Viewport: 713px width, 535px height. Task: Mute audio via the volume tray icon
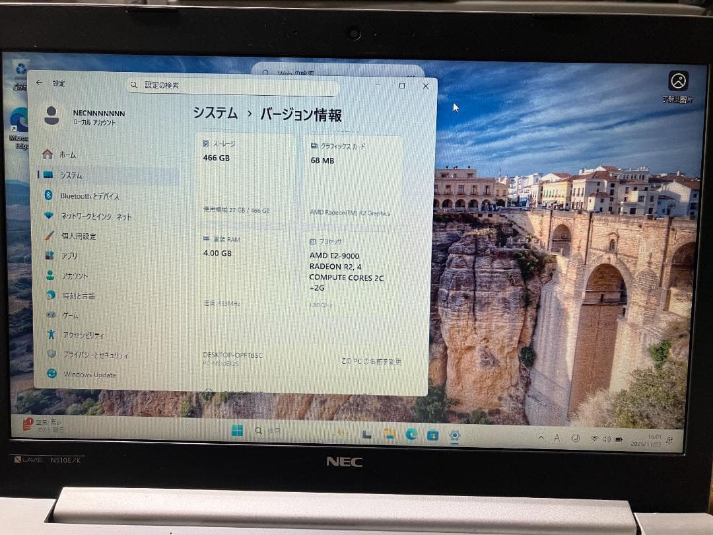(x=606, y=438)
